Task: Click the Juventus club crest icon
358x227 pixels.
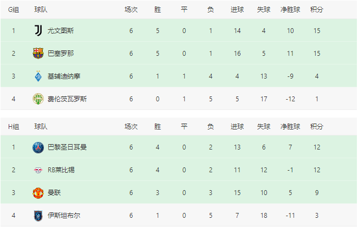Action: 38,30
